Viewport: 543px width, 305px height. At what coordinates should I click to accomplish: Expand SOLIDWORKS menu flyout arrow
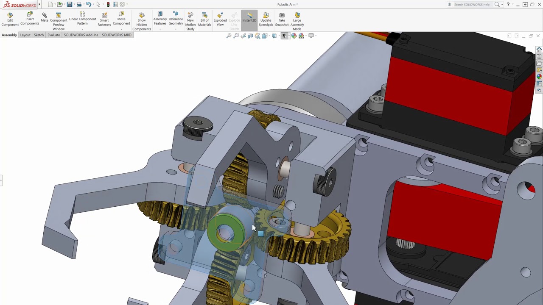[x=39, y=4]
